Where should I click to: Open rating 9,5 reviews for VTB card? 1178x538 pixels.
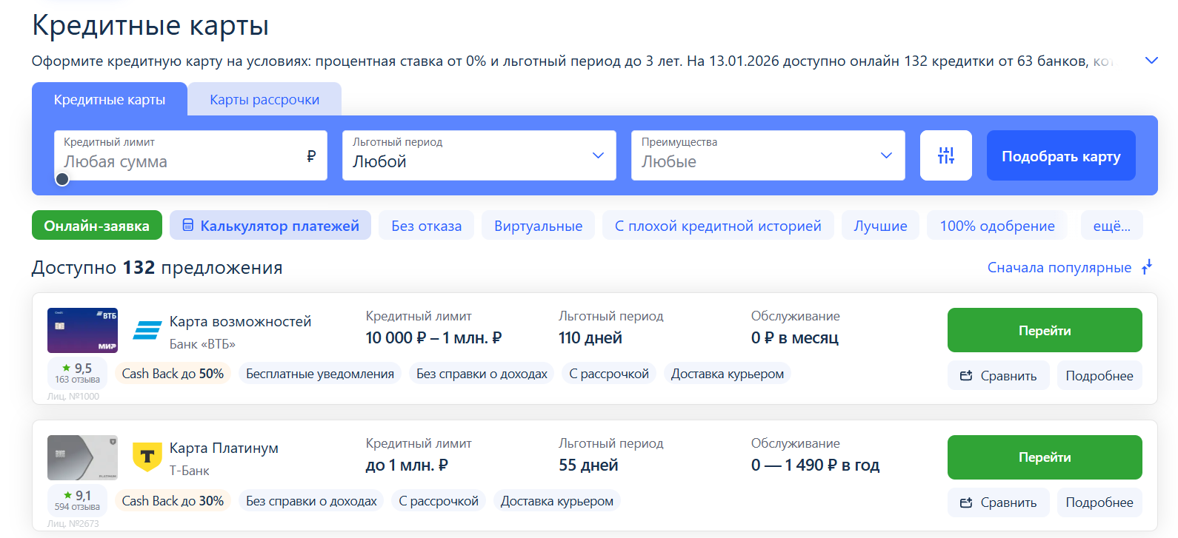(77, 373)
